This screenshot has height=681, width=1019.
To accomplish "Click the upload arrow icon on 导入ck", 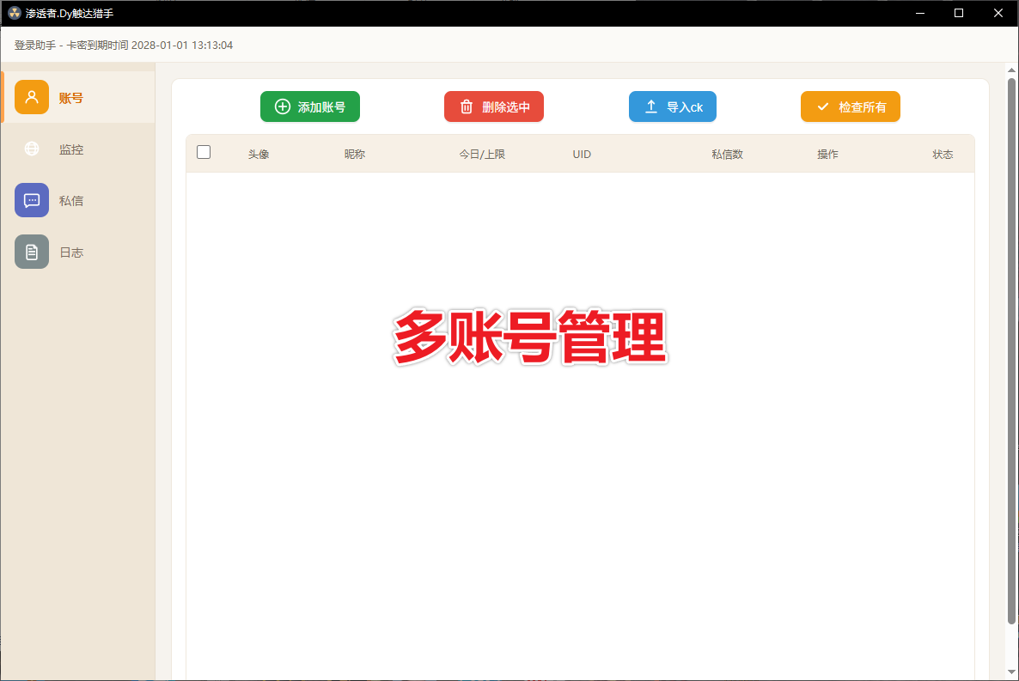I will [x=651, y=106].
